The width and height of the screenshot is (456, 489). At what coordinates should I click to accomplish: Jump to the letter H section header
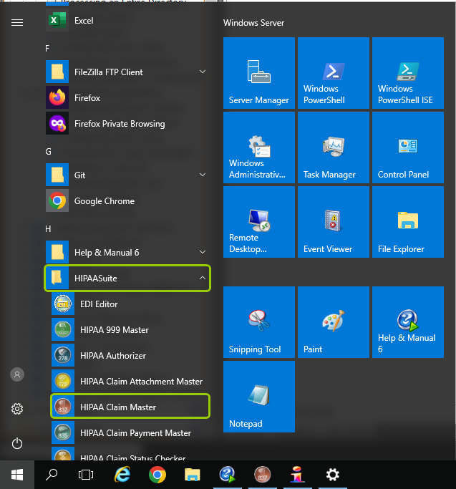(48, 229)
